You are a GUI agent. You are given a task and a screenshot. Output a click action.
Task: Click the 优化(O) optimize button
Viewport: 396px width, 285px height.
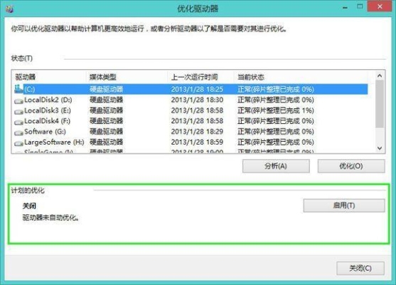coord(351,166)
